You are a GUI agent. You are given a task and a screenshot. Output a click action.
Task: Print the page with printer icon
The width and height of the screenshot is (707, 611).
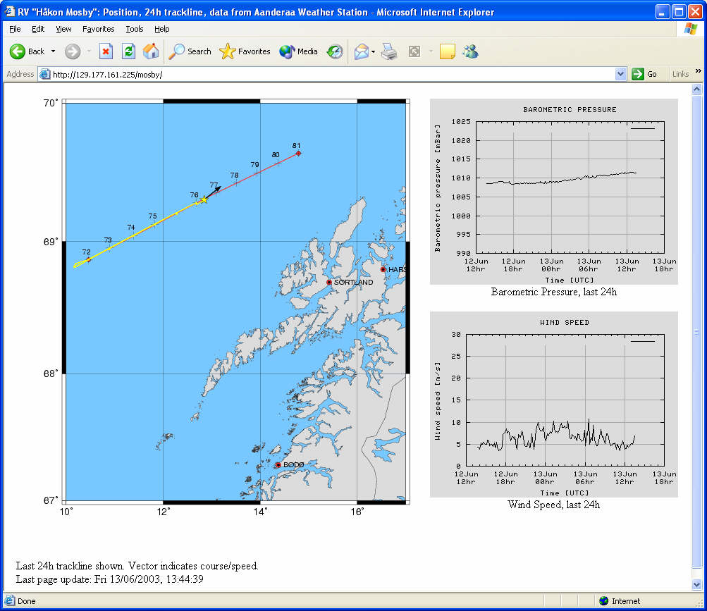389,51
